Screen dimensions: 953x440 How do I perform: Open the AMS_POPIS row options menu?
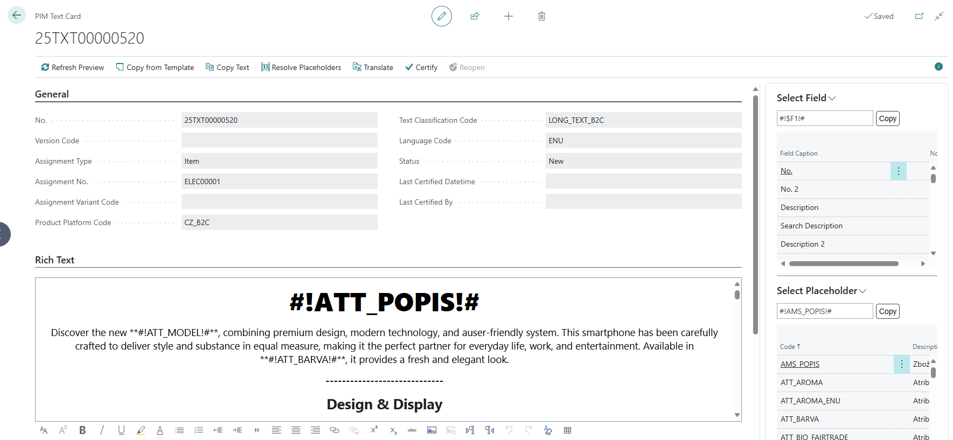901,364
